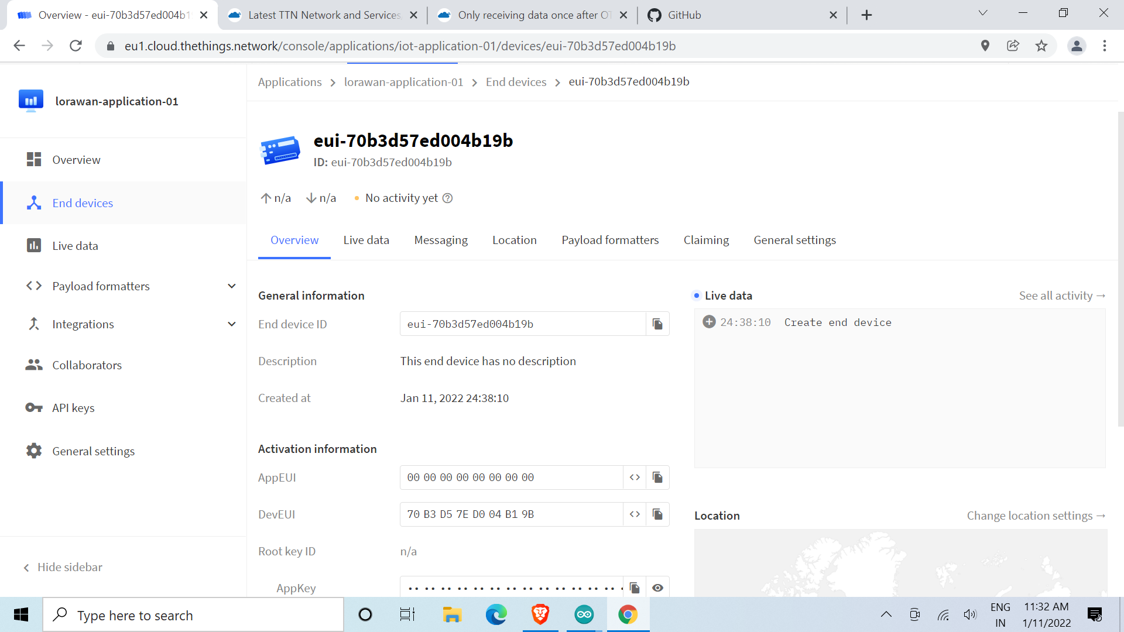Go back in browser history
Image resolution: width=1124 pixels, height=632 pixels.
click(19, 46)
